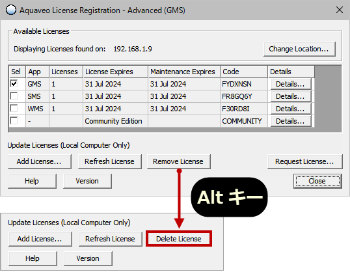Click the License Expires column header
350x272 pixels.
click(x=115, y=72)
